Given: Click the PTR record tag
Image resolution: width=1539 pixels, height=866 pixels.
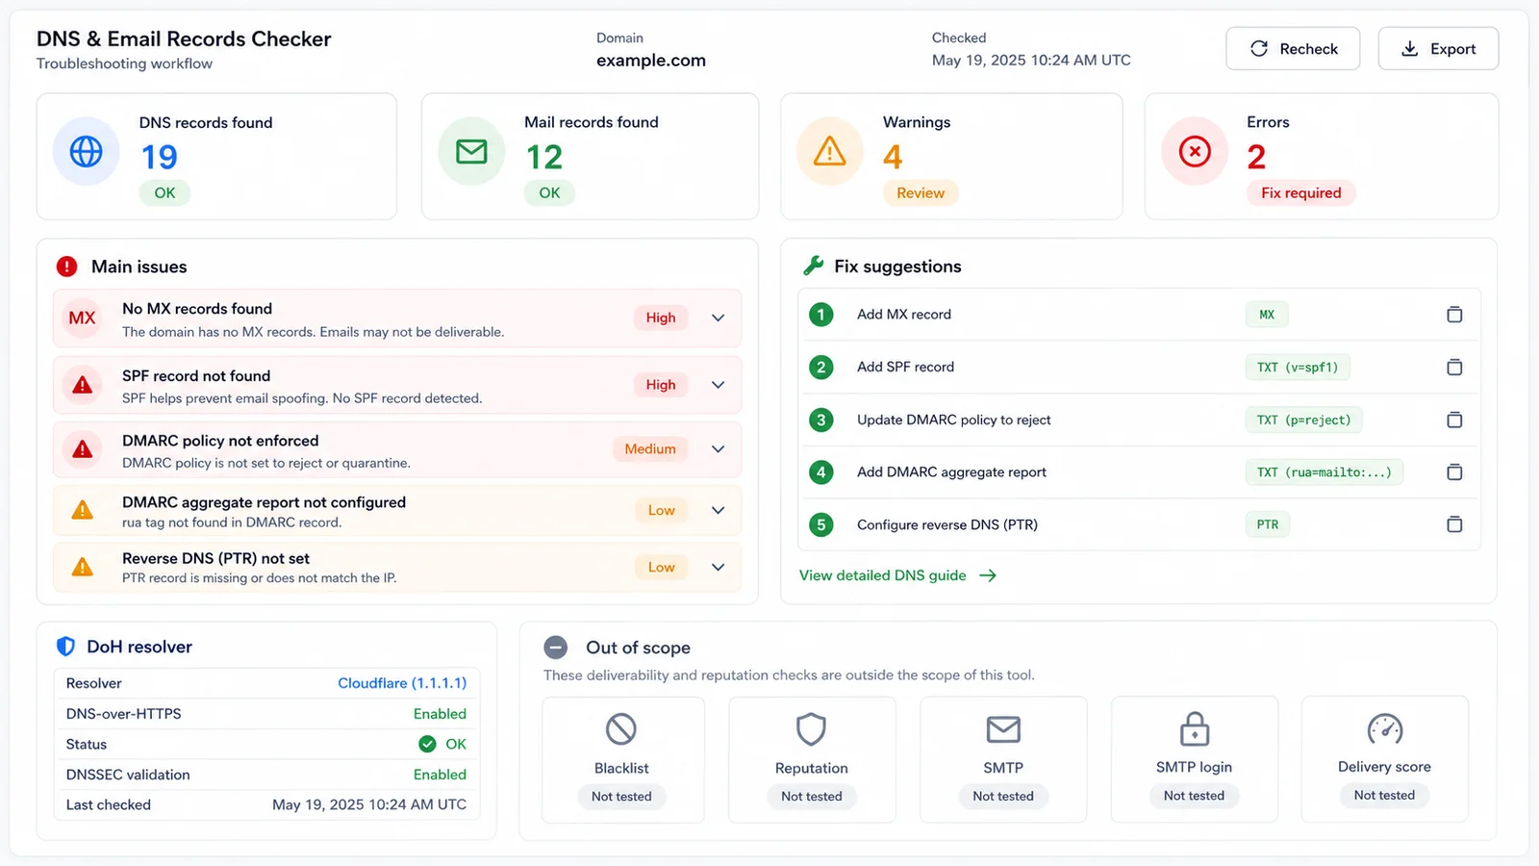Looking at the screenshot, I should (x=1268, y=524).
